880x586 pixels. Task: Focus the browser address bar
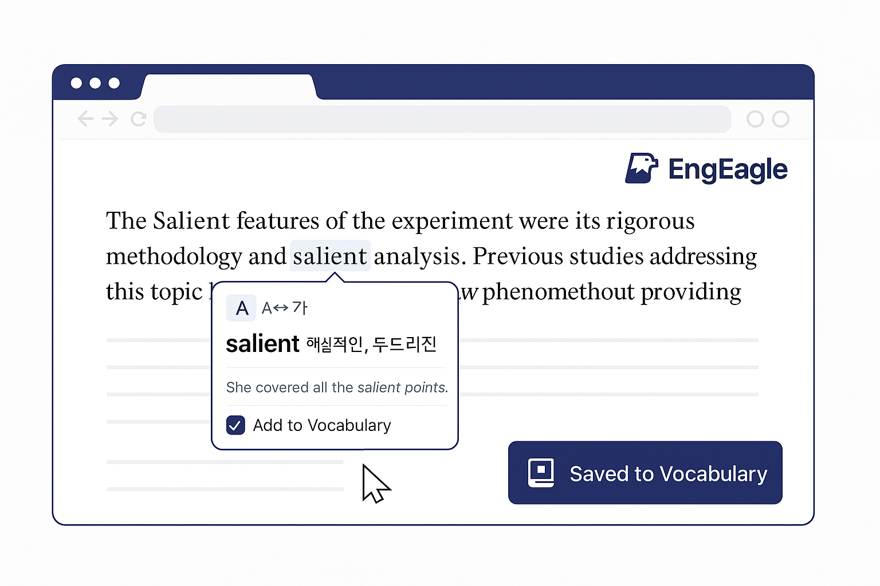coord(441,119)
